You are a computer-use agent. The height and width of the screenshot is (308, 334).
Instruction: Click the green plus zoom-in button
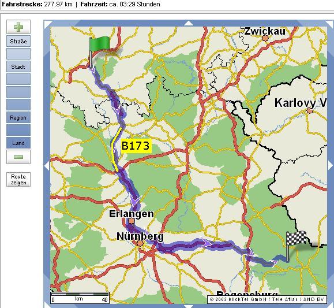(x=18, y=27)
